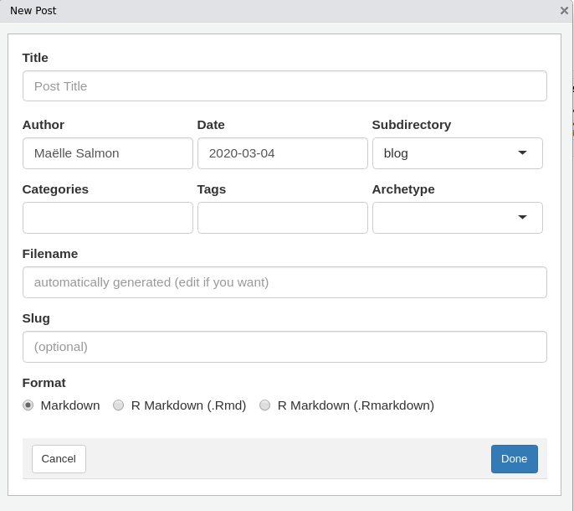Screen dimensions: 574x511
Task: Focus the Post Title input field
Action: tap(284, 86)
